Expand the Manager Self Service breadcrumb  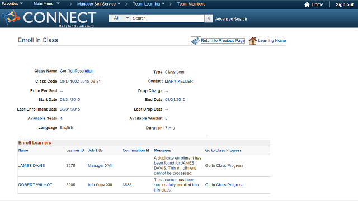(98, 4)
